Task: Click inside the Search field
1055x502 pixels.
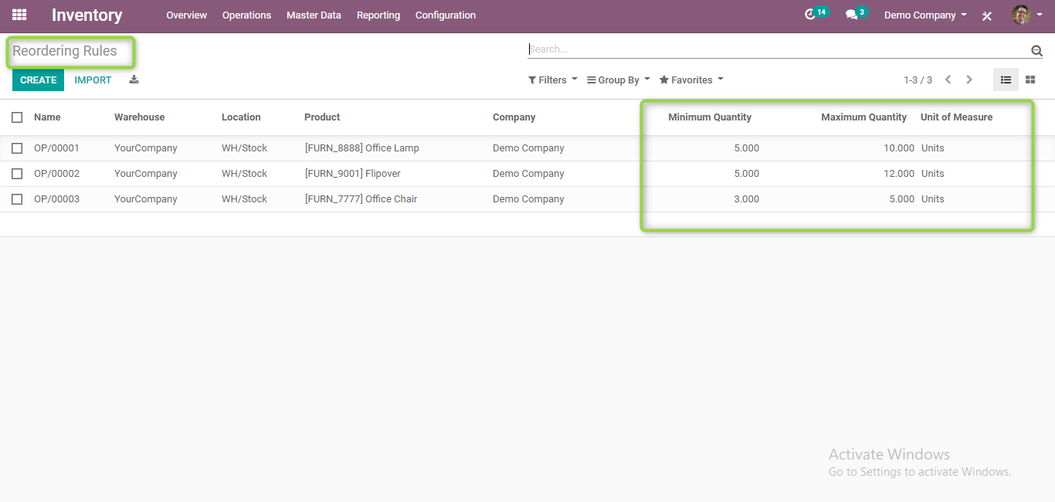Action: 772,49
